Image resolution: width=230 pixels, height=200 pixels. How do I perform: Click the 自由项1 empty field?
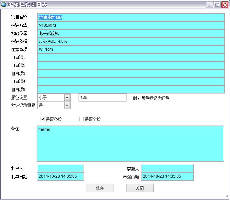130,57
